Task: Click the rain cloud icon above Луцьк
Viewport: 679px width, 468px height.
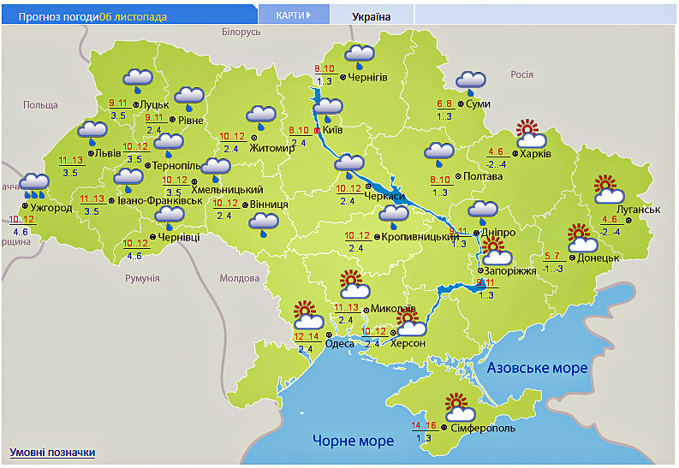Action: pyautogui.click(x=137, y=80)
